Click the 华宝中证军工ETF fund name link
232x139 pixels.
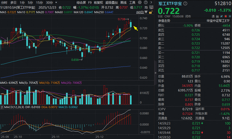coord(218,21)
